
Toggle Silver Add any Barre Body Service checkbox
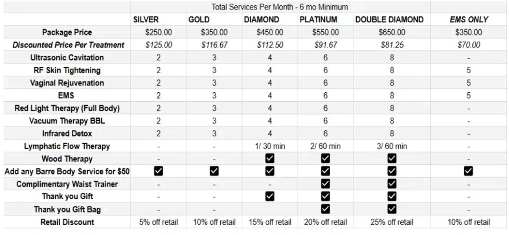(158, 171)
